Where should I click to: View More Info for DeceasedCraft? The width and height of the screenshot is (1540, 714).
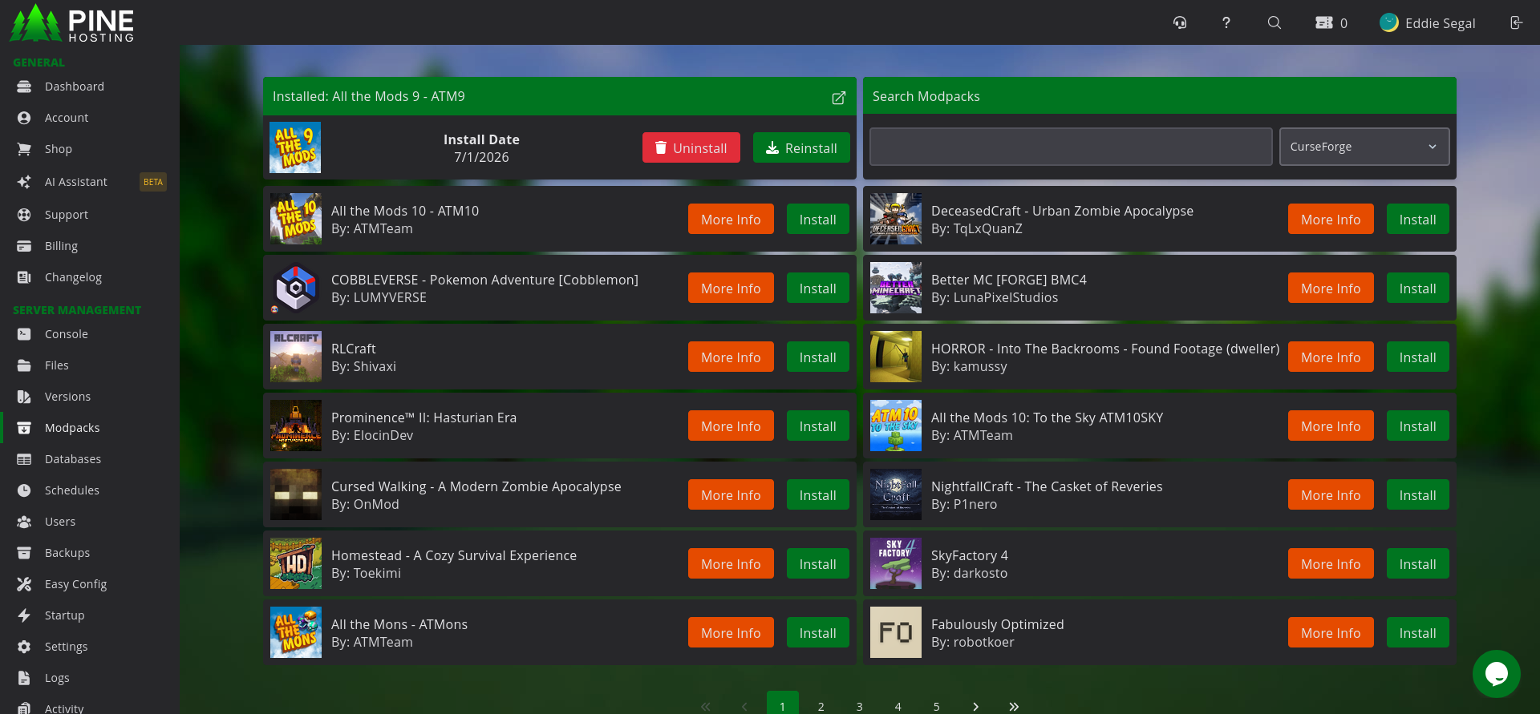[1331, 219]
